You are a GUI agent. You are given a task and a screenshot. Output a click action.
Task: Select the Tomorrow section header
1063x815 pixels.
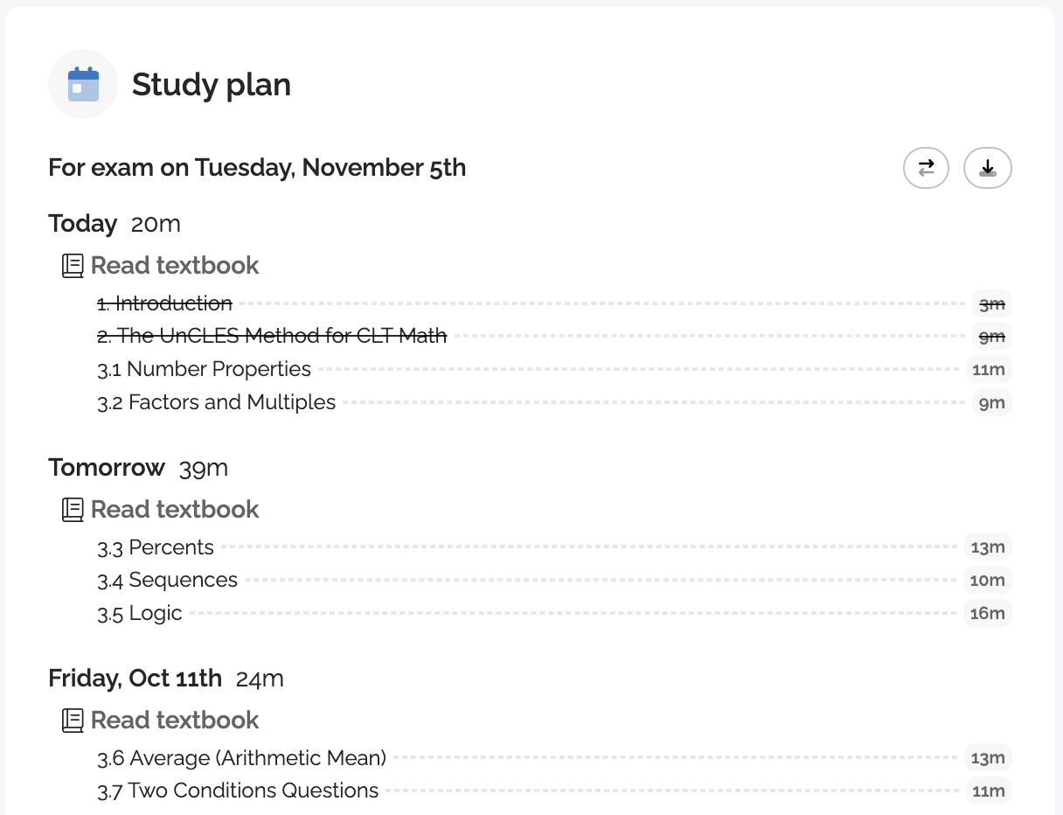[107, 468]
